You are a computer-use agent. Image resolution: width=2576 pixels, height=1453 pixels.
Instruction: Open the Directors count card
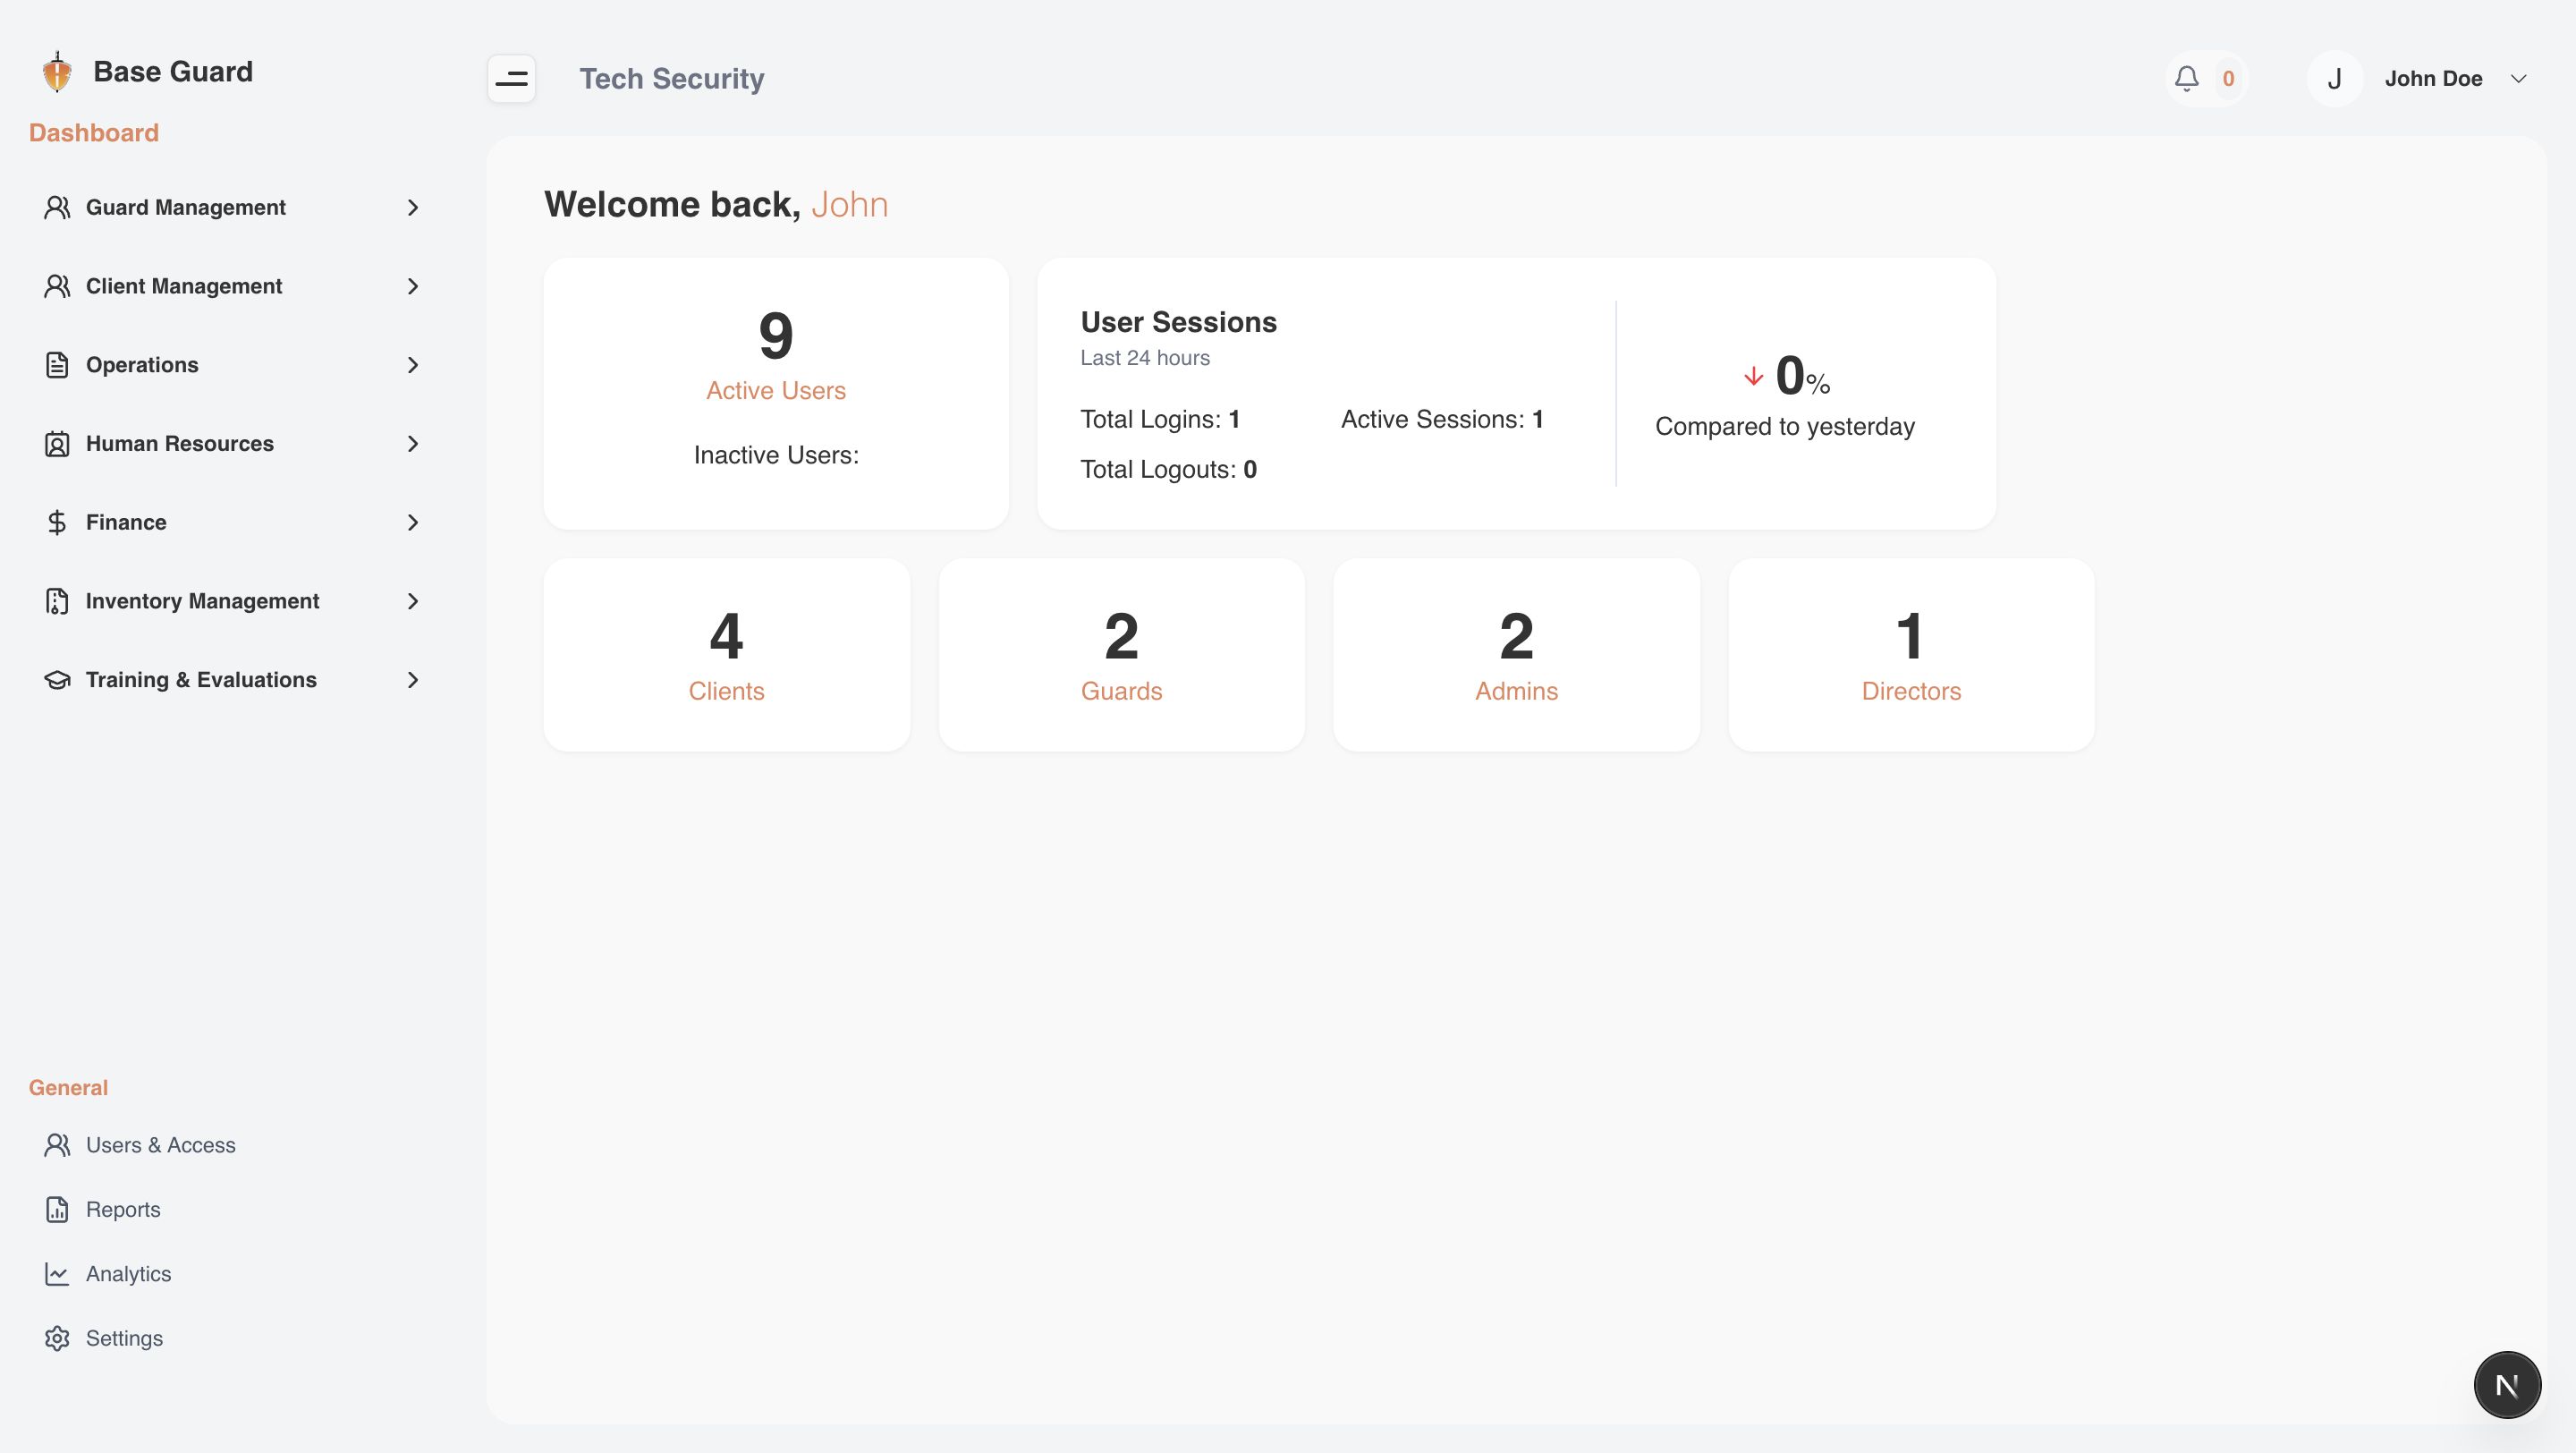[1910, 655]
